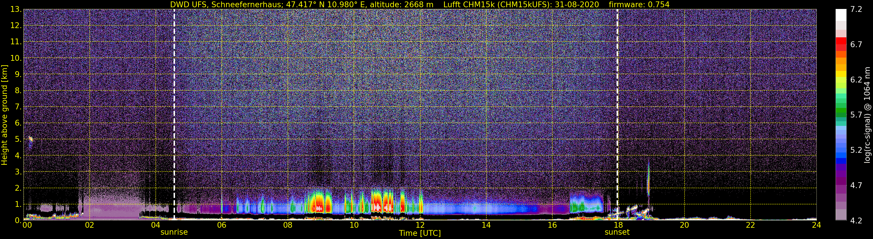The height and width of the screenshot is (239, 873).
Task: Click the time axis tick label 10
Action: click(x=354, y=225)
